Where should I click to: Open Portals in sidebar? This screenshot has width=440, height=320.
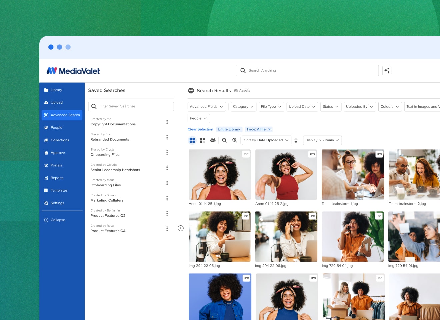(62, 165)
